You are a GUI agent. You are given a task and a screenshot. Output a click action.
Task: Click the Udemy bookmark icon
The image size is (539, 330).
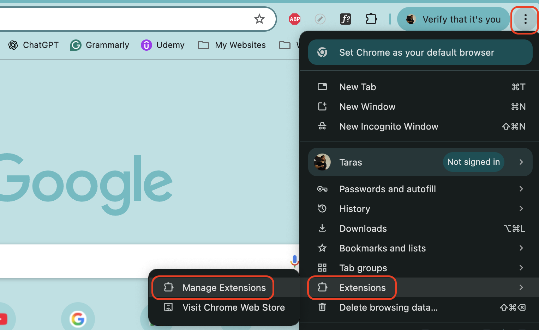pyautogui.click(x=146, y=45)
